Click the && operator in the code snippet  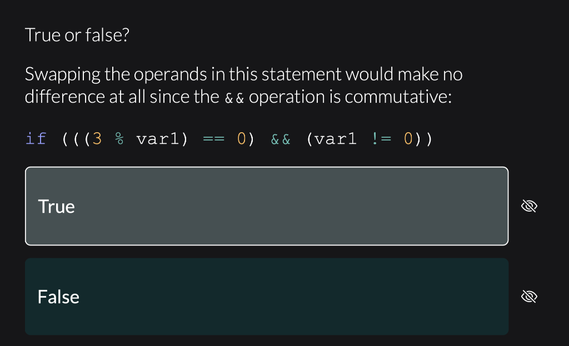pos(281,138)
